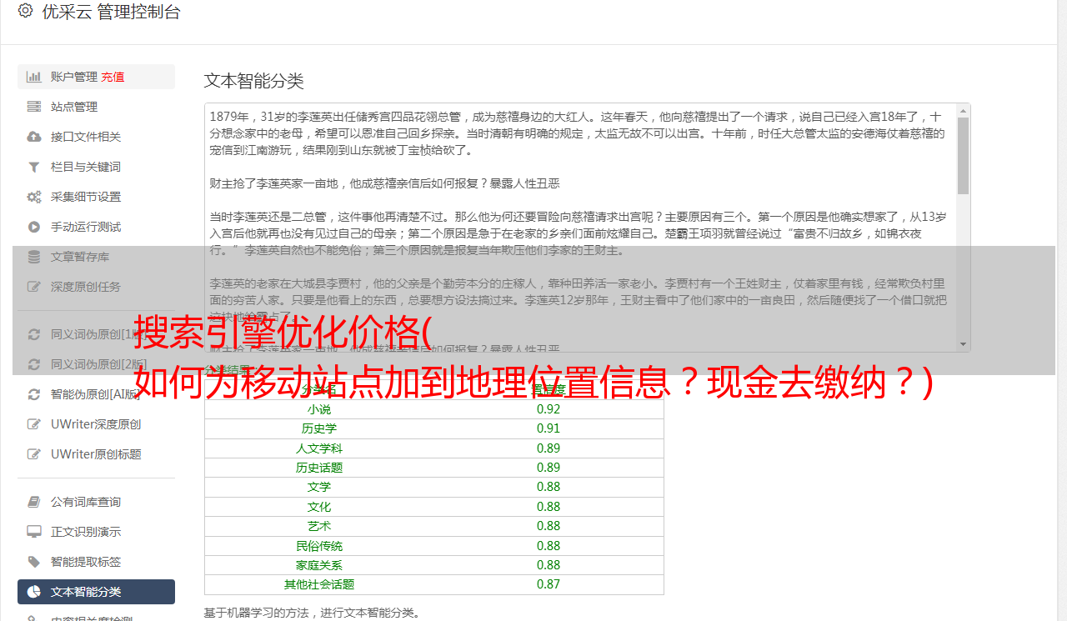Click the 历史学 category cell
The height and width of the screenshot is (621, 1067).
319,428
